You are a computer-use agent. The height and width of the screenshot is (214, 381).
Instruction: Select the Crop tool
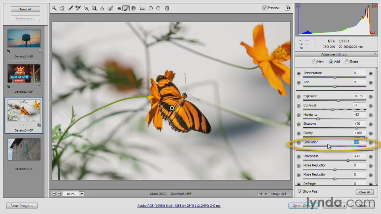[94, 8]
